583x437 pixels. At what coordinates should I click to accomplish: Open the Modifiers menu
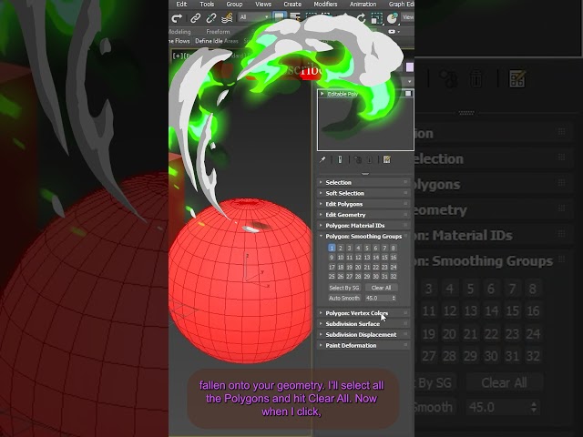[x=325, y=4]
